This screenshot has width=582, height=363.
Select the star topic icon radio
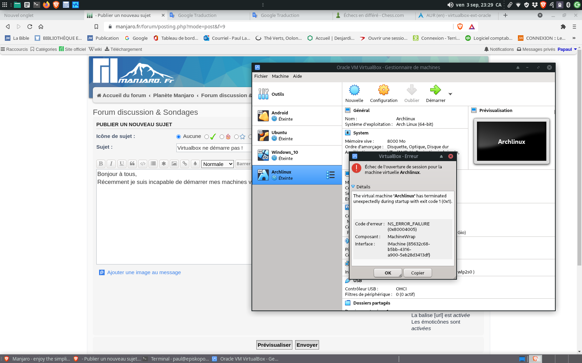click(236, 137)
